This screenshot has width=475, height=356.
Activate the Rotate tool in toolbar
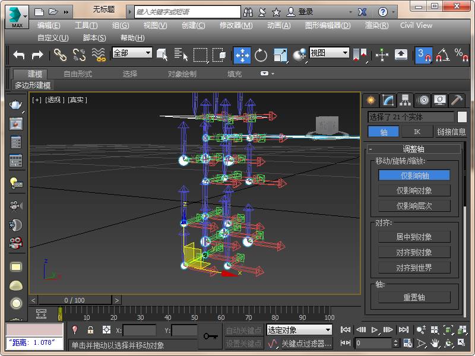click(x=261, y=55)
